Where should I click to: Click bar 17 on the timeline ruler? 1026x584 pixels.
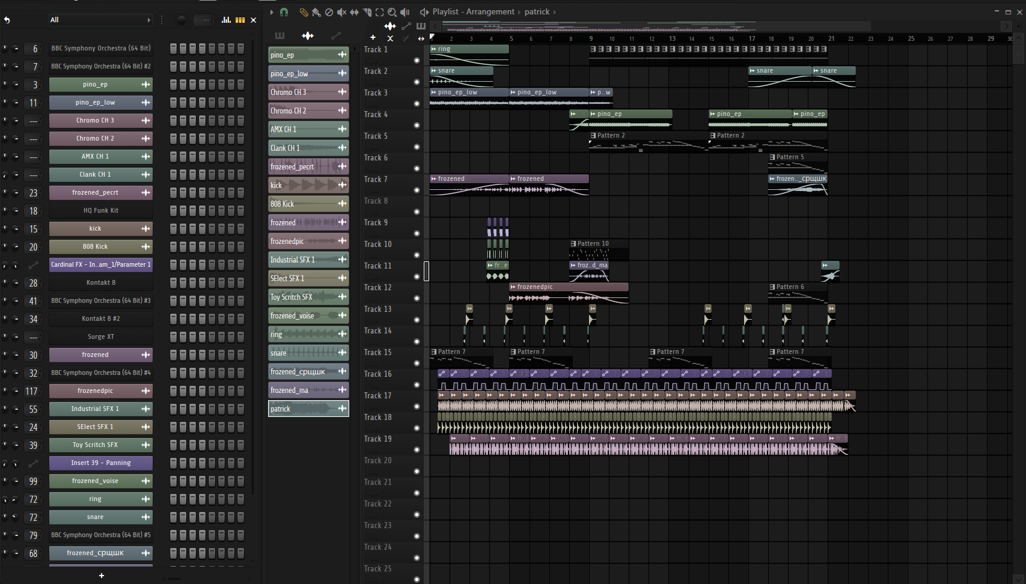[x=751, y=38]
